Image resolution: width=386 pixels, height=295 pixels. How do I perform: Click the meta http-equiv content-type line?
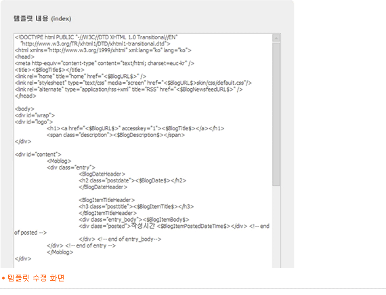click(104, 63)
